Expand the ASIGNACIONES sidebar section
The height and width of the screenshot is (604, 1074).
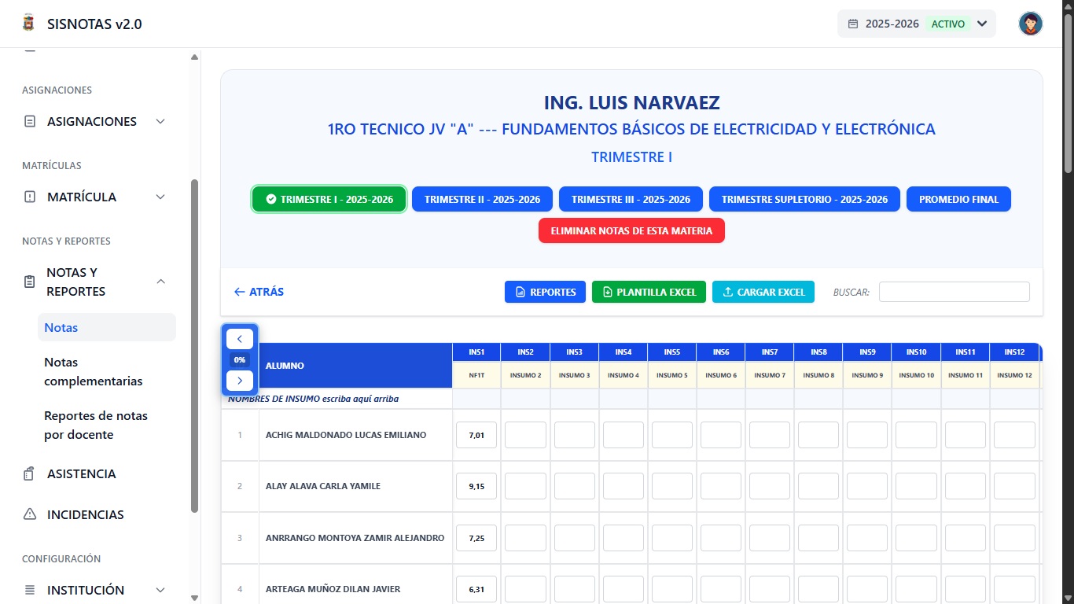[x=94, y=121]
